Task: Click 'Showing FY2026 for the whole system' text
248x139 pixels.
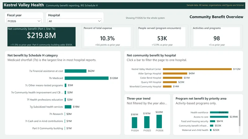Action: coord(145,18)
